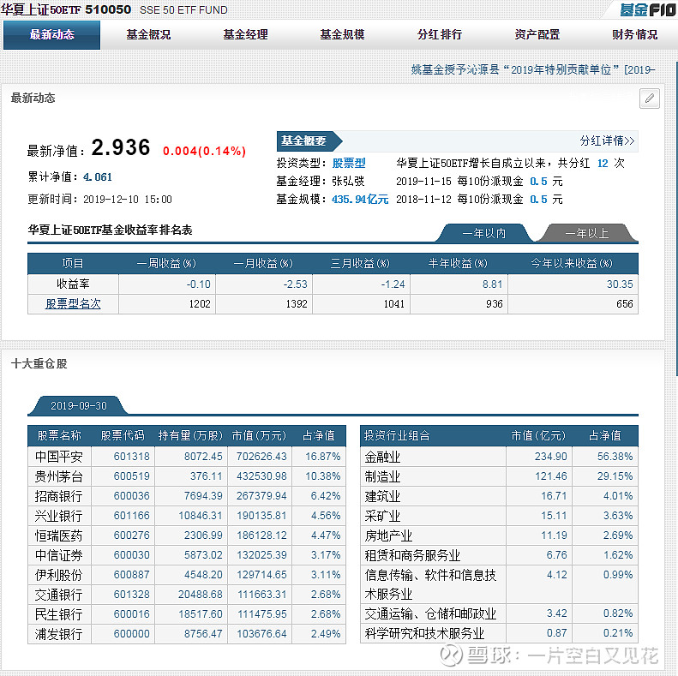Click the 2019-11-15 dividend record
The width and height of the screenshot is (678, 676).
coord(479,181)
